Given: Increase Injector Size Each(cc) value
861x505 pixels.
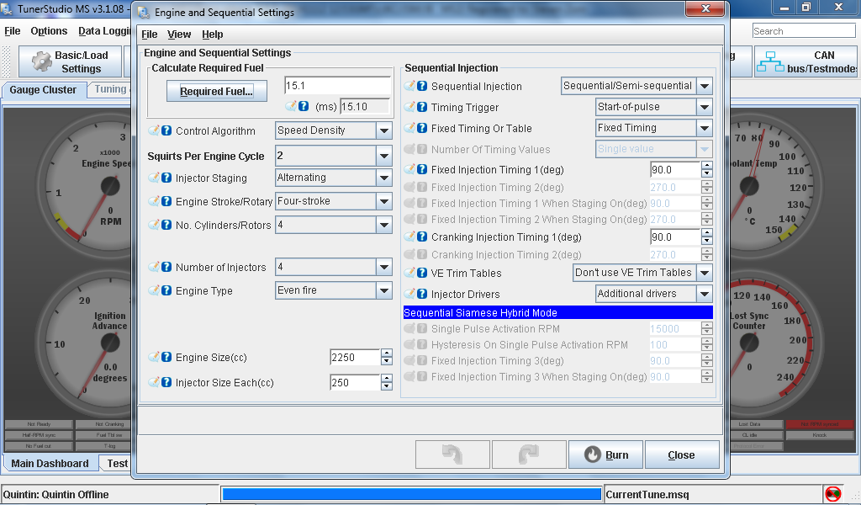Looking at the screenshot, I should pos(387,378).
